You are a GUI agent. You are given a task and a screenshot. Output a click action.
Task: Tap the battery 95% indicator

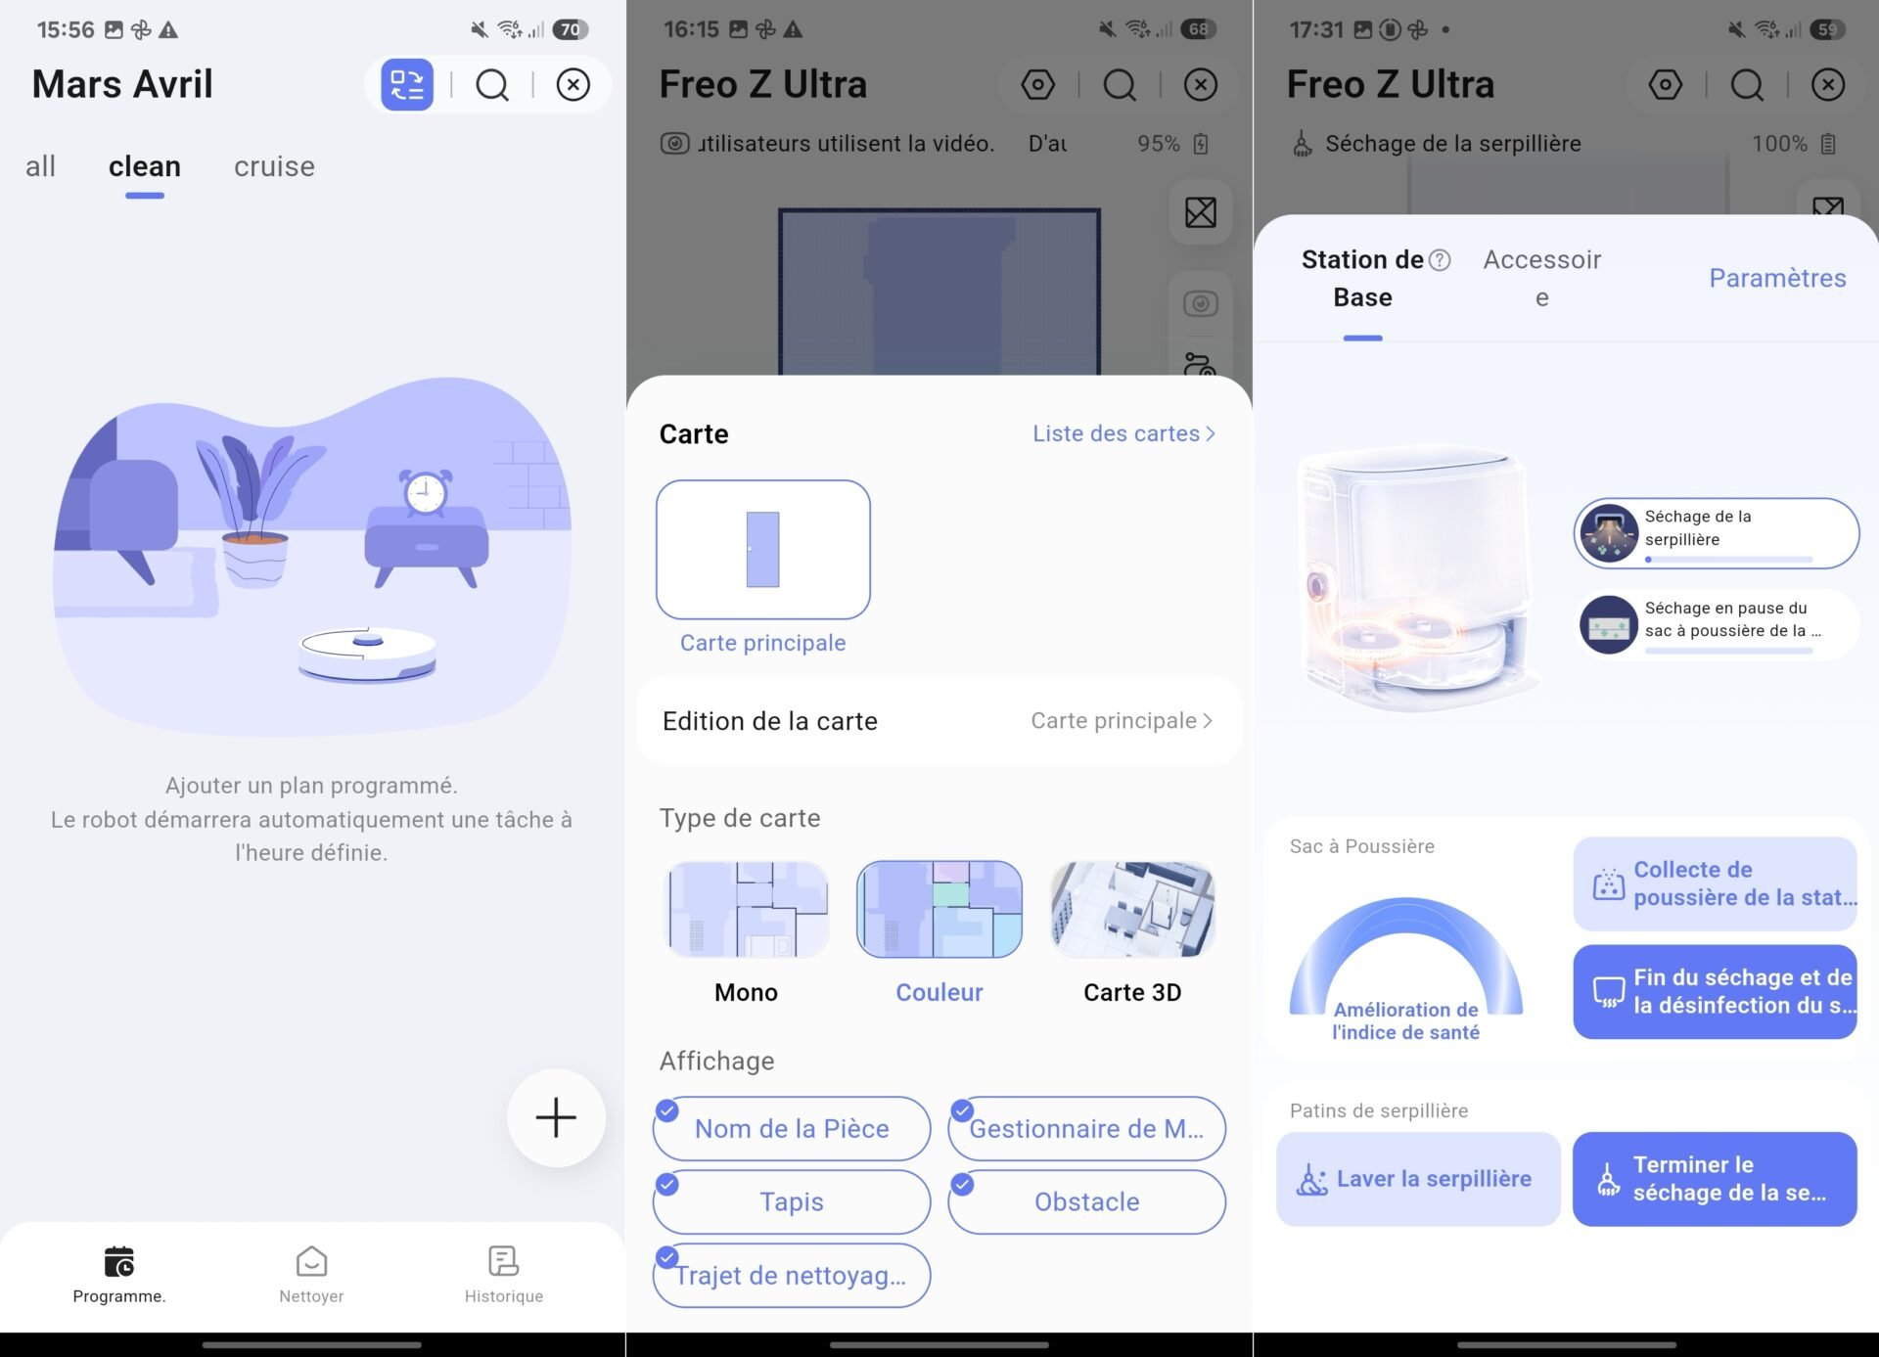pos(1172,144)
